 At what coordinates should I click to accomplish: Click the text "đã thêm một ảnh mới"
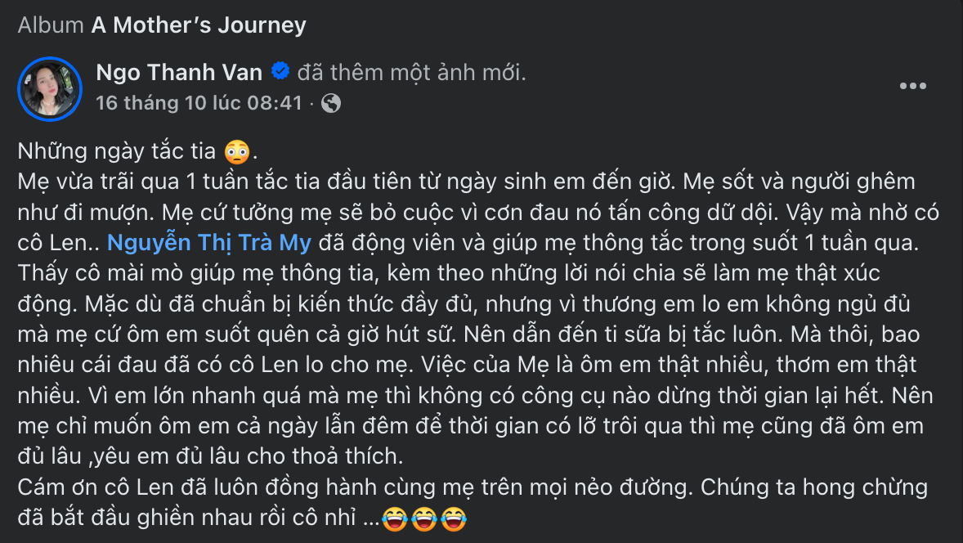coord(411,73)
